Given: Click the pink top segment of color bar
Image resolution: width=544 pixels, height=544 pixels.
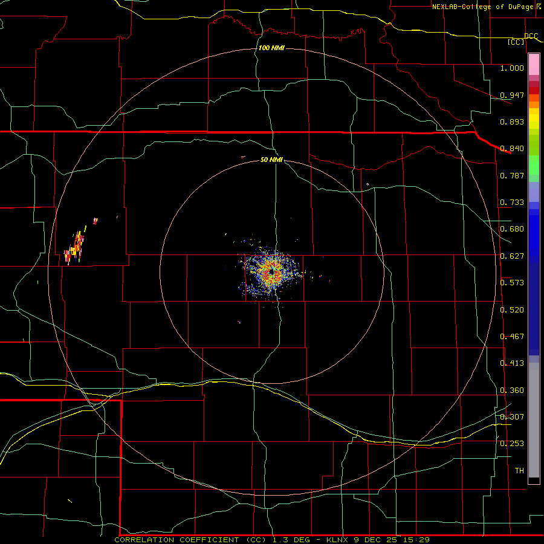Looking at the screenshot, I should click(534, 65).
